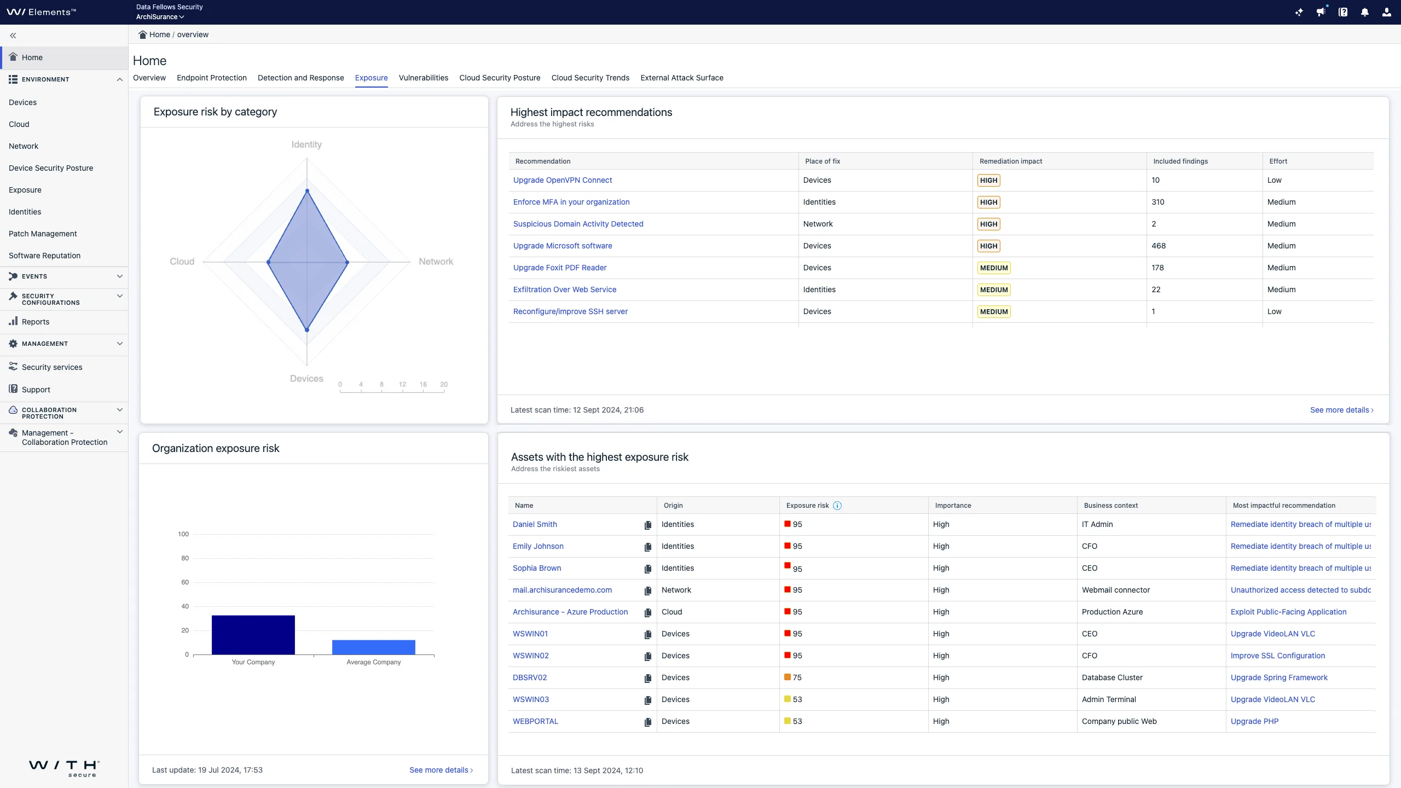Click the sparkle AI assistant icon
The width and height of the screenshot is (1401, 788).
1299,12
